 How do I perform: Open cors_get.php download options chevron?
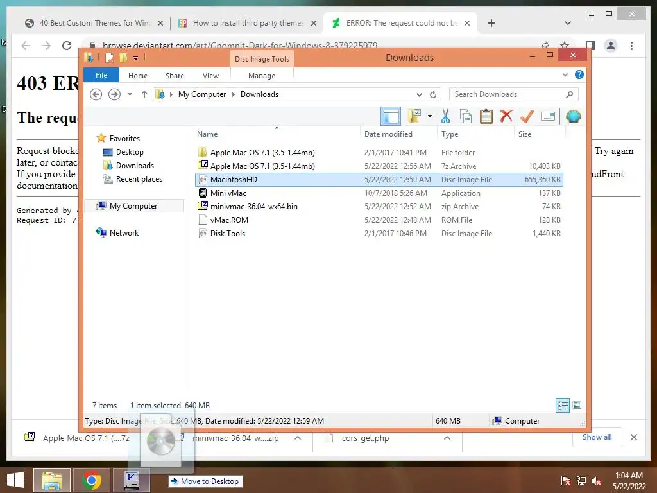(x=447, y=438)
